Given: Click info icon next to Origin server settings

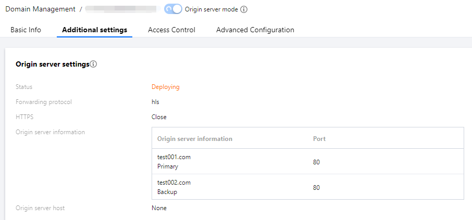Looking at the screenshot, I should point(94,64).
